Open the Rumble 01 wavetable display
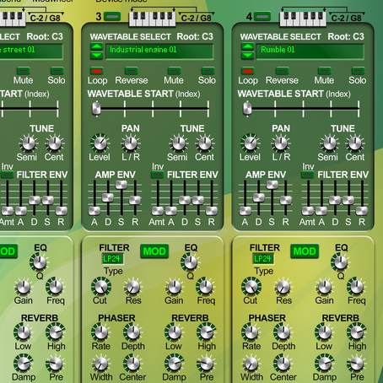Image resolution: width=383 pixels, height=383 pixels. pos(310,51)
